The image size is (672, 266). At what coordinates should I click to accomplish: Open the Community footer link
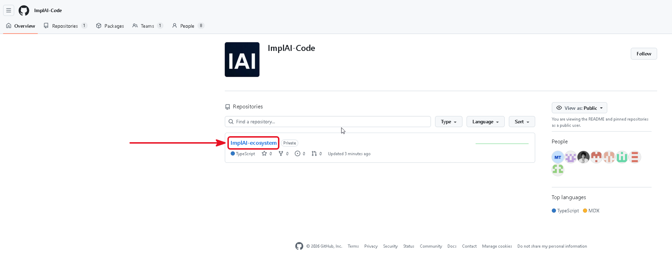[431, 246]
